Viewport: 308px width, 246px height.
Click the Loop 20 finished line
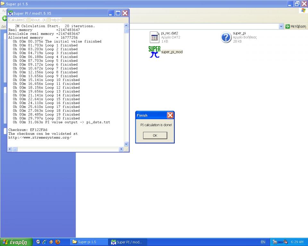tap(46, 118)
